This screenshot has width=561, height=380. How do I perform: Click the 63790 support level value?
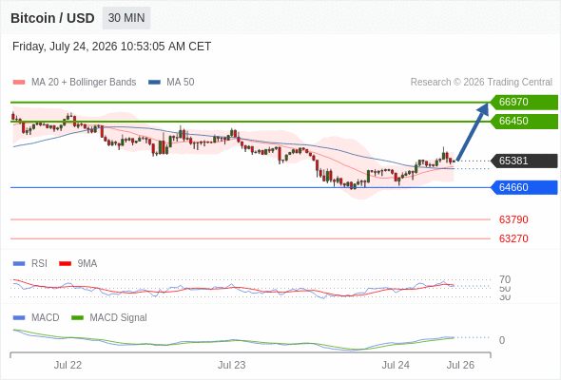click(513, 219)
